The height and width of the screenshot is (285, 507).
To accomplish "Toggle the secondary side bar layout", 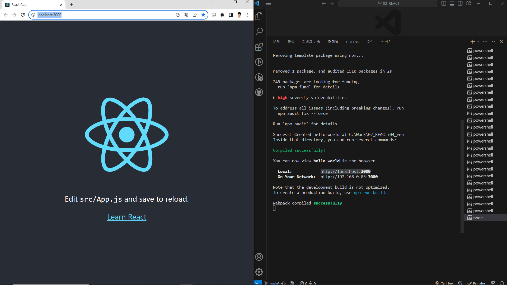I will (x=460, y=3).
